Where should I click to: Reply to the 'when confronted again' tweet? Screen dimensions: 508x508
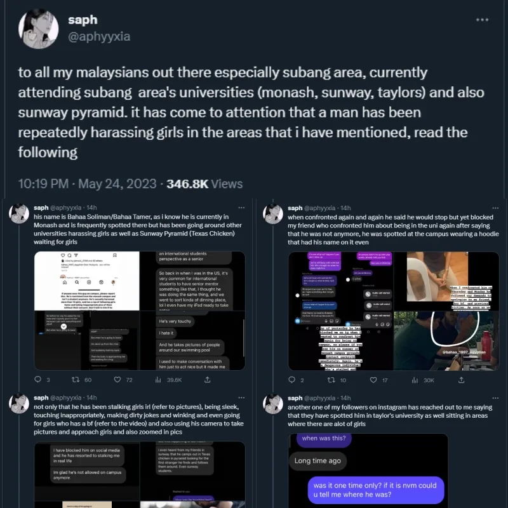pyautogui.click(x=292, y=380)
